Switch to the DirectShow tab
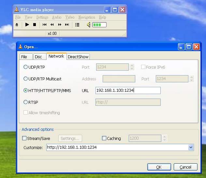 tap(78, 57)
